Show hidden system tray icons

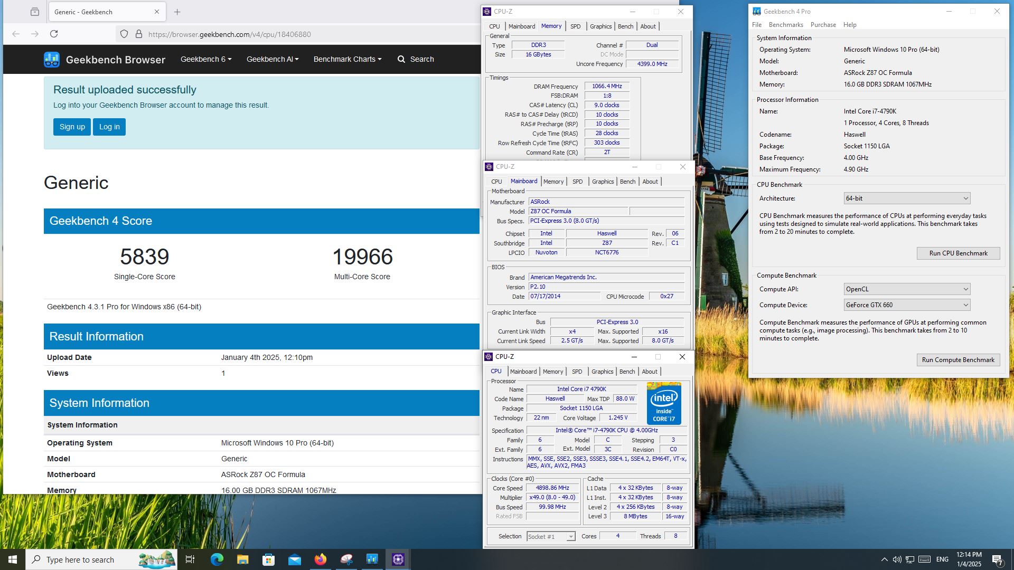884,559
